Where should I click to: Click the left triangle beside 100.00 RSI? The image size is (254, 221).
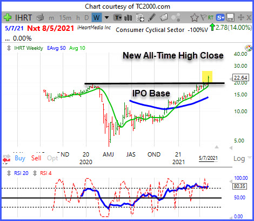point(231,181)
